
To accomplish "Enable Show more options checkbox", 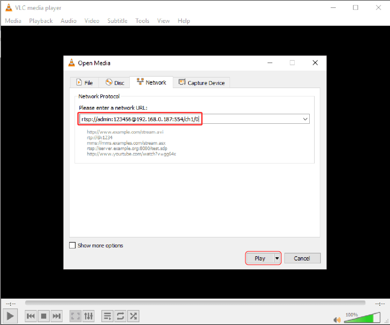I will [72, 245].
